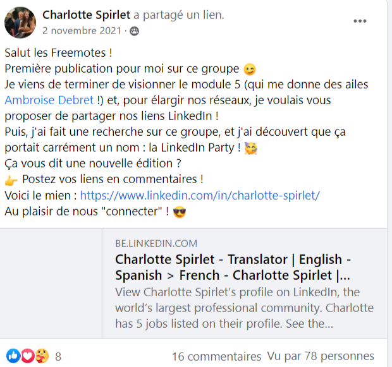The image size is (392, 367).
Task: Expand the 16 commentaires section
Action: pyautogui.click(x=216, y=357)
